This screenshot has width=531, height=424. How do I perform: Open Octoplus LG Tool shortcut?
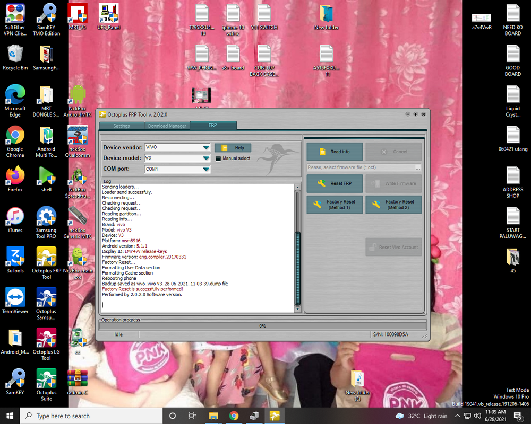(x=46, y=344)
